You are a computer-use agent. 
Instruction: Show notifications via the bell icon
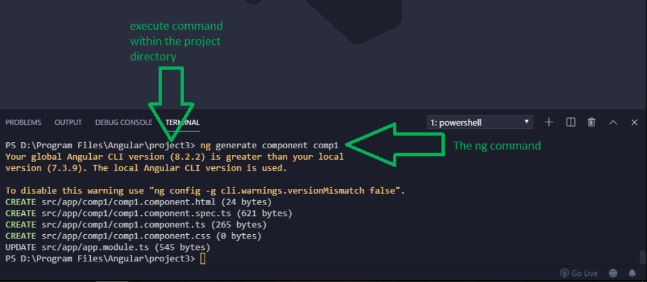pos(632,273)
